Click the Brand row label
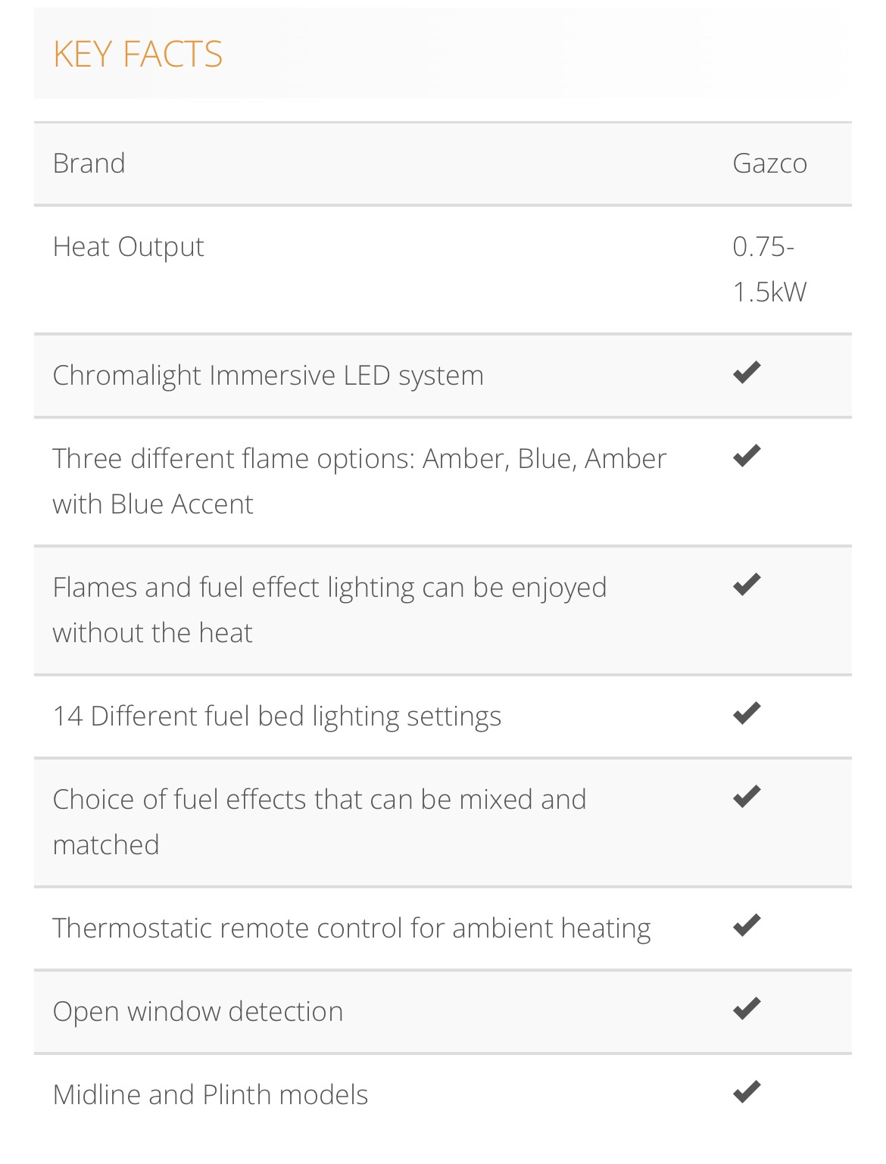Image resolution: width=886 pixels, height=1164 pixels. [x=89, y=164]
